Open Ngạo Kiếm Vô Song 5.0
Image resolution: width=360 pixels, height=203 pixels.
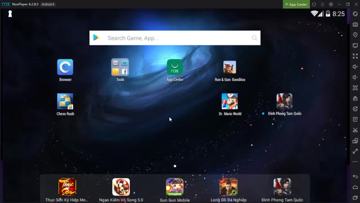[x=121, y=187]
